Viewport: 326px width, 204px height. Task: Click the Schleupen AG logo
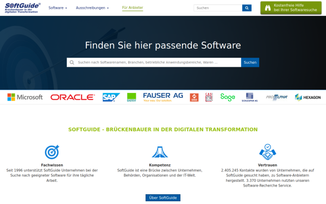coord(249,97)
